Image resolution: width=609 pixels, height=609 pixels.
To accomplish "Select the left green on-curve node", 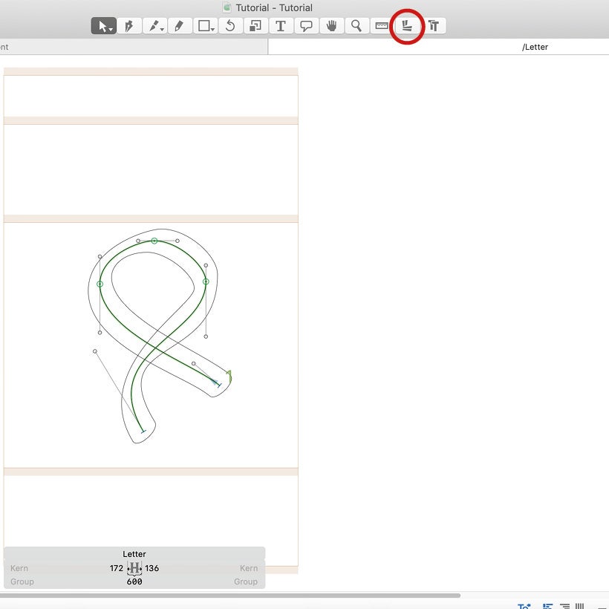I will coord(100,284).
